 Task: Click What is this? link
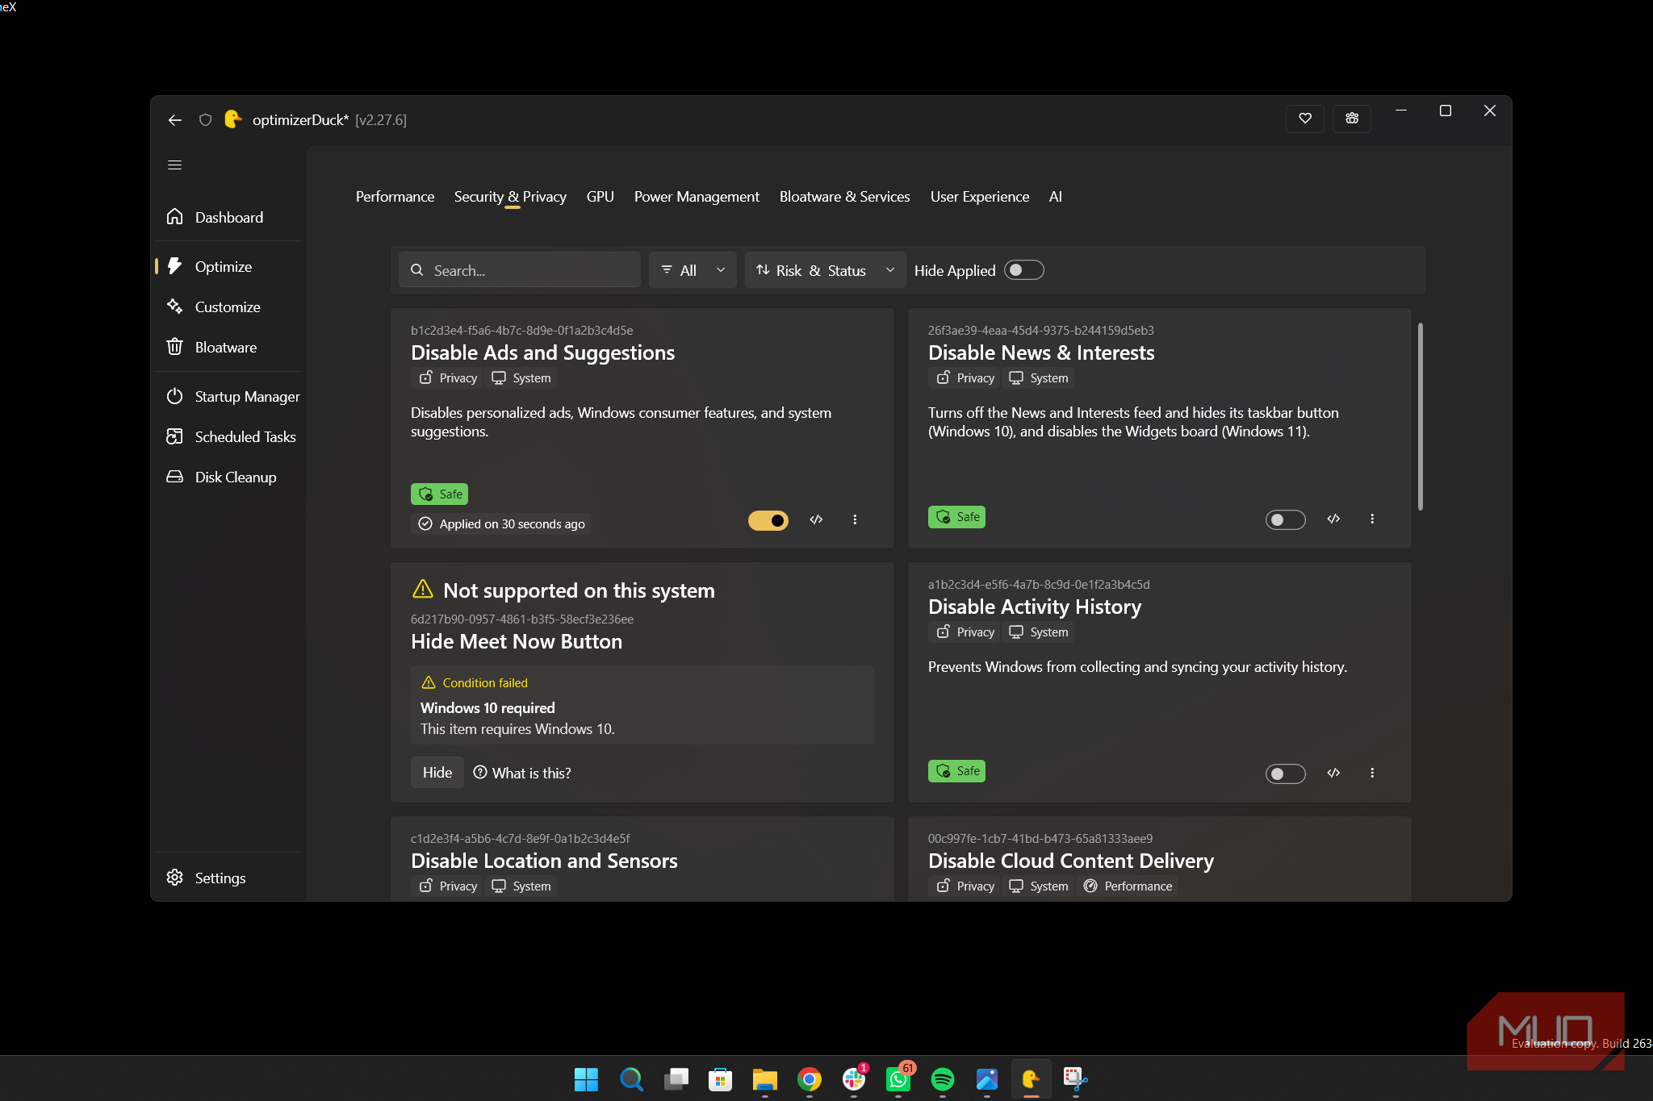click(x=522, y=773)
